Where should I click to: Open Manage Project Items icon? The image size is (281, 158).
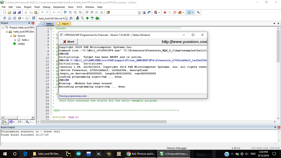tap(77, 18)
